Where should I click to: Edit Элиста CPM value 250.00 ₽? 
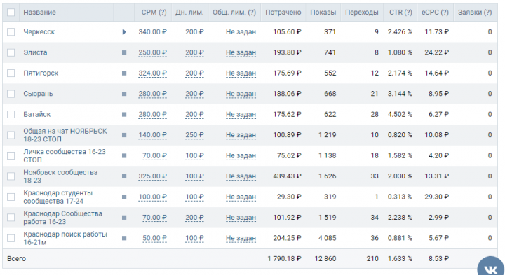[153, 52]
